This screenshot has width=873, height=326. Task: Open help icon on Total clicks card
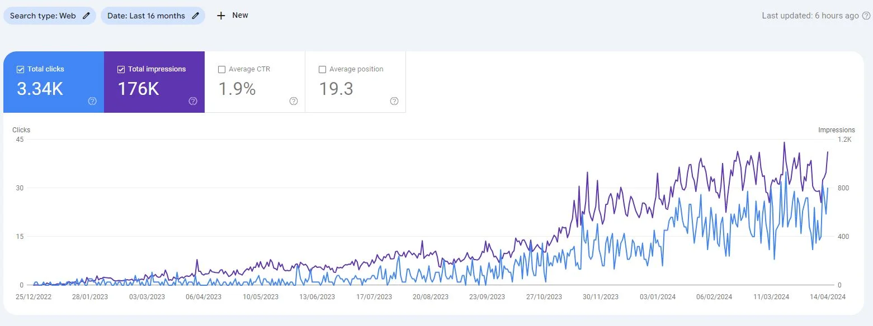click(93, 101)
